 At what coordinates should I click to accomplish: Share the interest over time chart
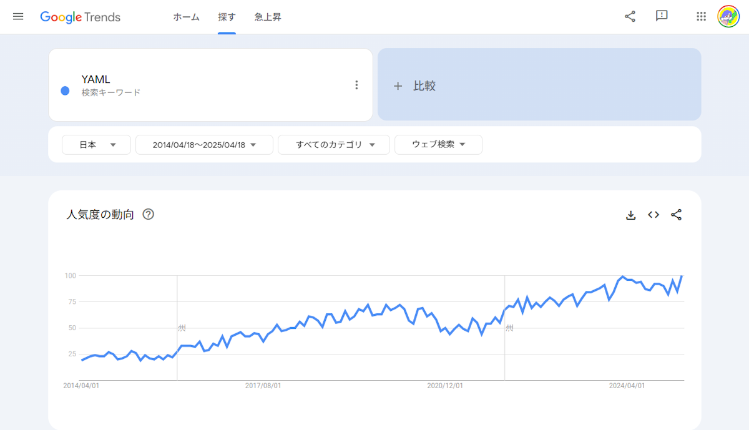(676, 215)
